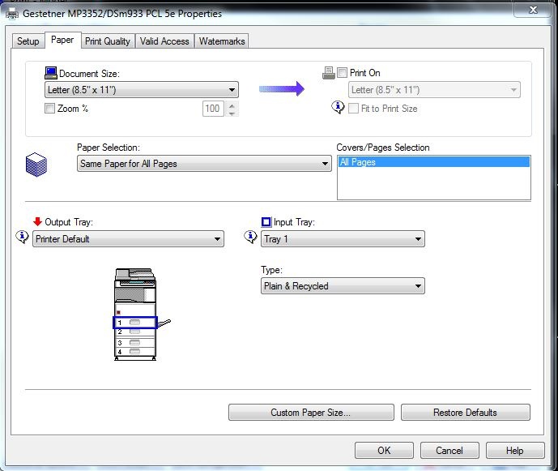Image resolution: width=558 pixels, height=471 pixels.
Task: Click the red arrow Output Tray icon
Action: [x=37, y=221]
